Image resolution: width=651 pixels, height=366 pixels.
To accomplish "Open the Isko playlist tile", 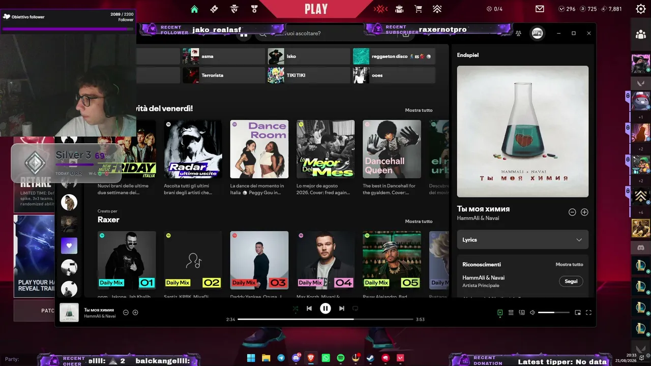I will [309, 56].
